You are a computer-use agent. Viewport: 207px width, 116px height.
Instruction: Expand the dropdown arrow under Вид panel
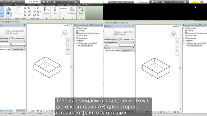pos(55,19)
